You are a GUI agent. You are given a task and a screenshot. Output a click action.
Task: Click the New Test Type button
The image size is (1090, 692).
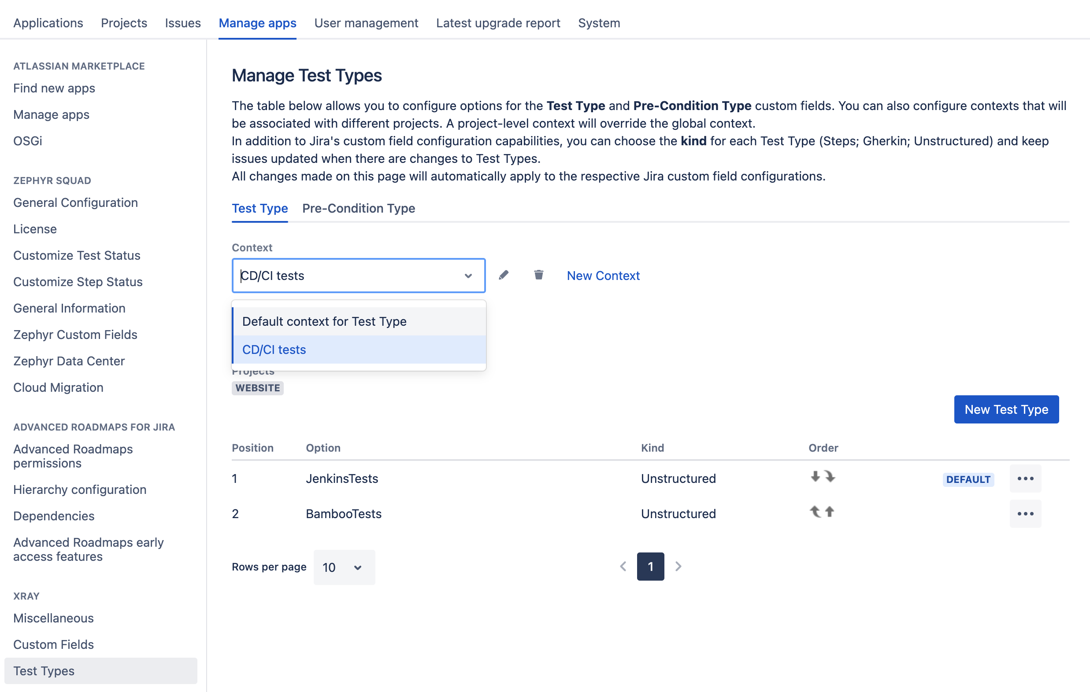click(1006, 409)
